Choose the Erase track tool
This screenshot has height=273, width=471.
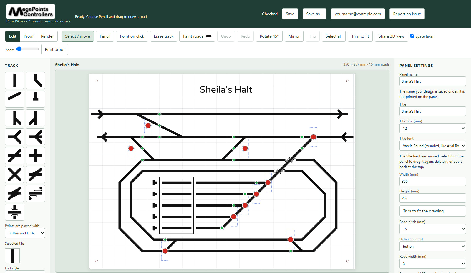164,36
